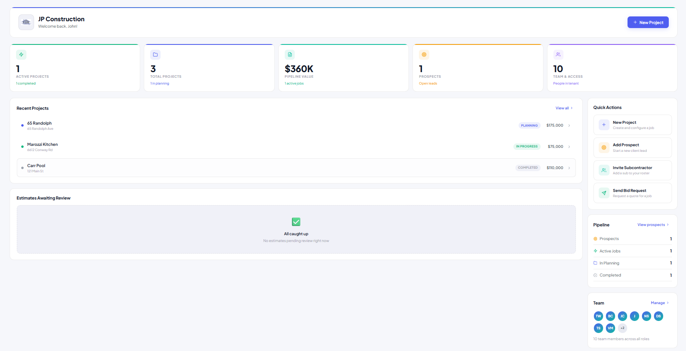Click the NS team member avatar
The height and width of the screenshot is (351, 686).
(x=646, y=316)
